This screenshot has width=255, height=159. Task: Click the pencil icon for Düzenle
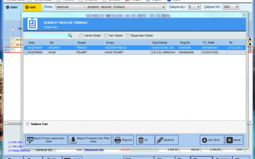click(x=160, y=140)
